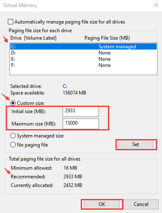Click the Paging File Size (MB) column header

coord(107,38)
